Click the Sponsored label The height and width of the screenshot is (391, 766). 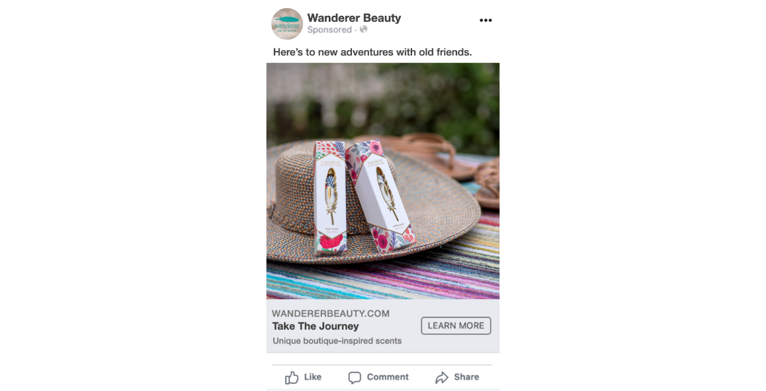coord(329,30)
